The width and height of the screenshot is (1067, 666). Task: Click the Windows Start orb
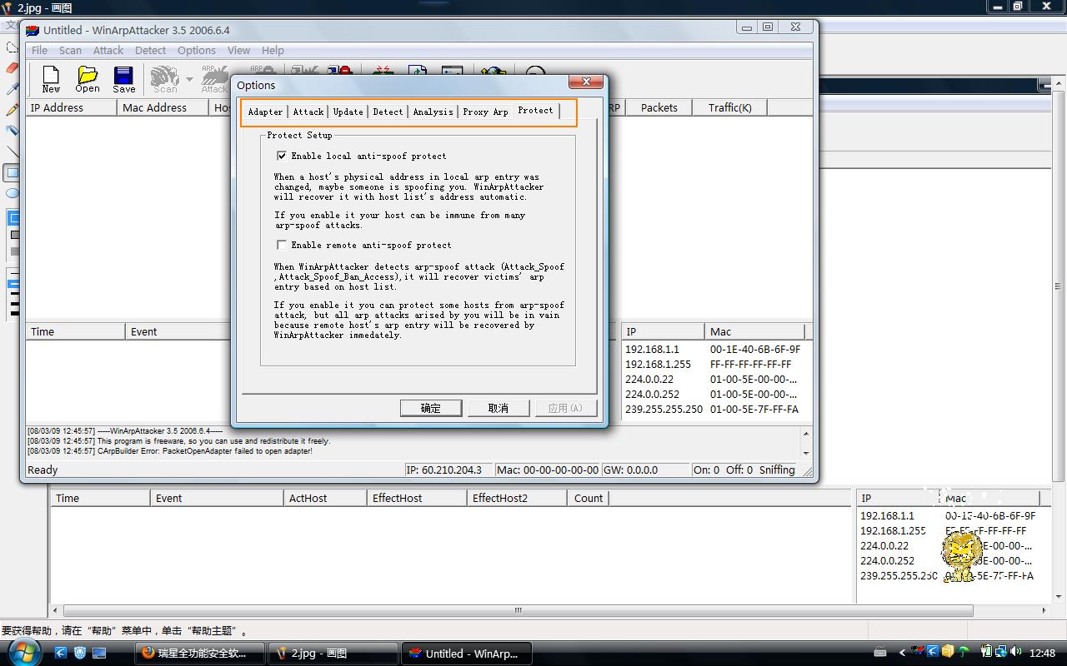coord(23,652)
